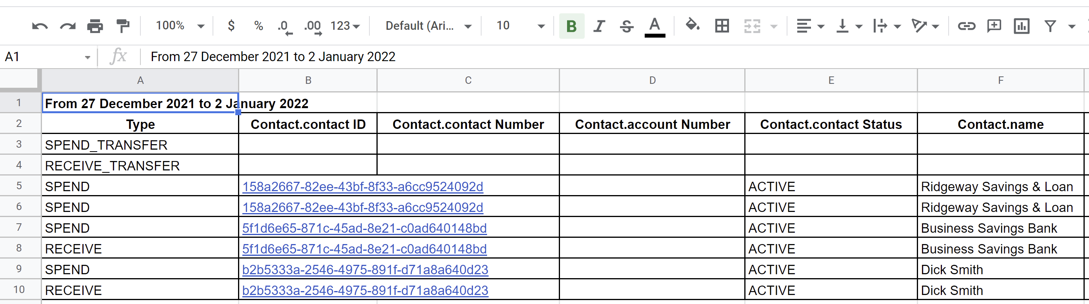Click the formula bar text

[x=273, y=56]
